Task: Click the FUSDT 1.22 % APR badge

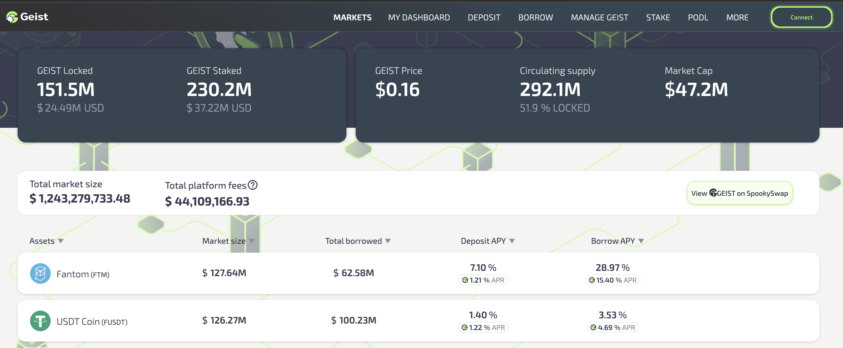Action: (483, 327)
